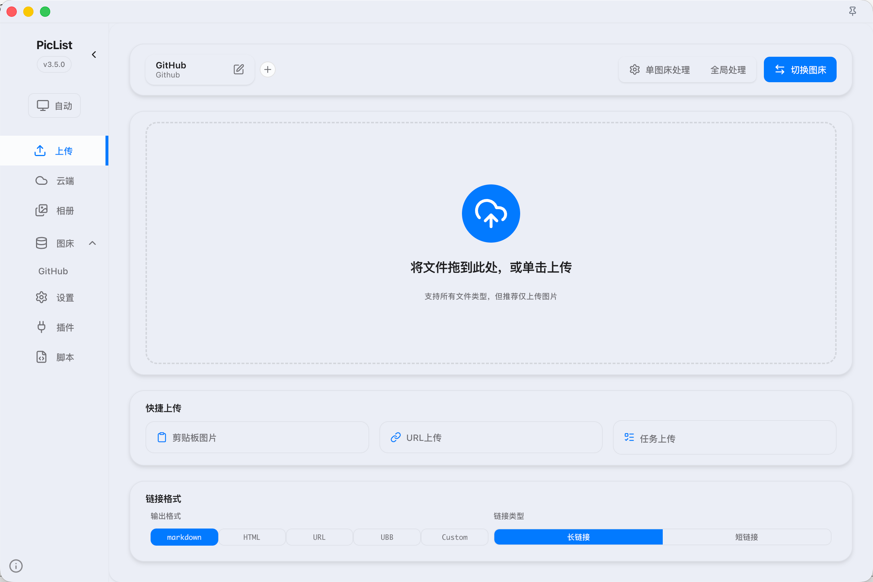Choose 长链接 link type
Viewport: 873px width, 582px height.
578,537
